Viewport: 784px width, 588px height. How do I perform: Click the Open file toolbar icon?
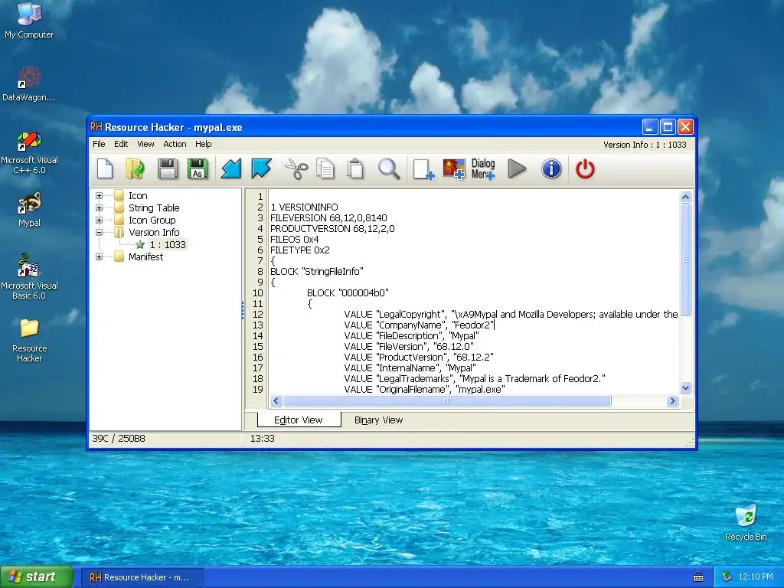tap(135, 168)
